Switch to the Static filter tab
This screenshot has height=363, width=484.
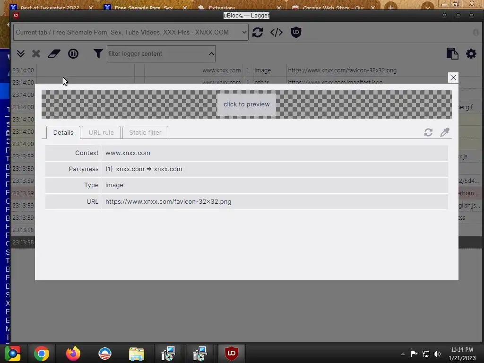145,132
